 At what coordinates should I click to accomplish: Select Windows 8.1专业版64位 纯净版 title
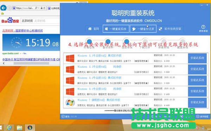pyautogui.click(x=100, y=67)
